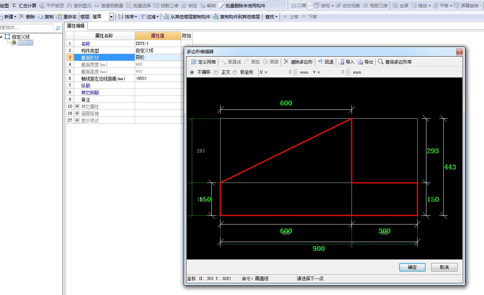The image size is (484, 295).
Task: Select 极坐标 radio button
Action: click(x=235, y=72)
